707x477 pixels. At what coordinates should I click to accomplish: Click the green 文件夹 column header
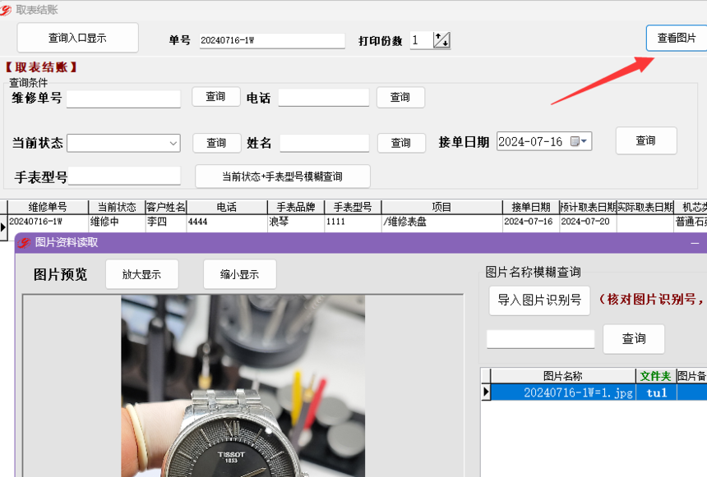pyautogui.click(x=656, y=376)
